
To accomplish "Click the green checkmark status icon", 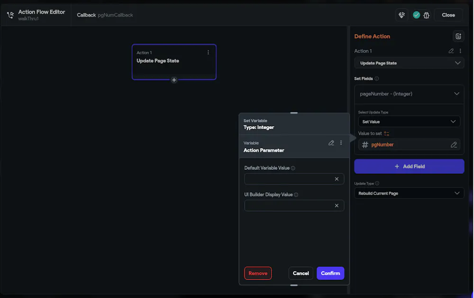I will (416, 15).
